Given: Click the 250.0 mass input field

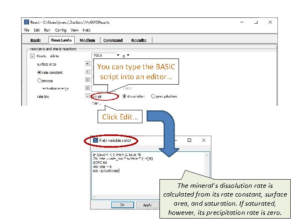Looking at the screenshot, I should (x=104, y=56).
